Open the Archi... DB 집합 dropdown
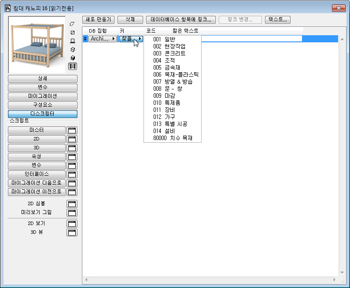 [x=103, y=39]
